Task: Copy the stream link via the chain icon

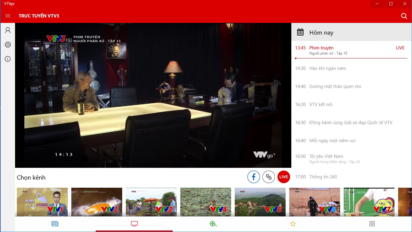Action: tap(269, 177)
